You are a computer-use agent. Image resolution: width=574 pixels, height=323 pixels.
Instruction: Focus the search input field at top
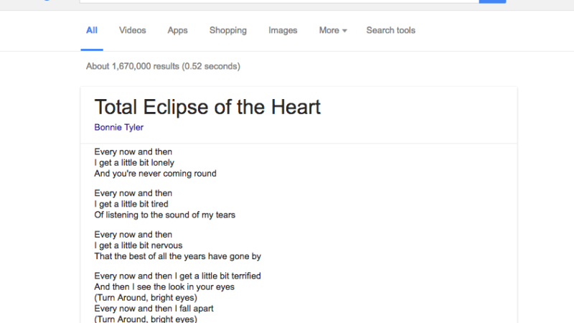point(279,1)
